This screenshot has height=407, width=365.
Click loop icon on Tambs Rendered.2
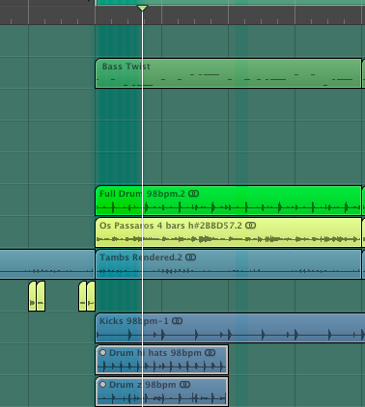click(x=191, y=258)
